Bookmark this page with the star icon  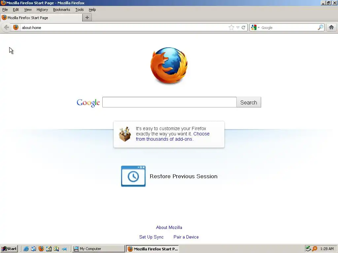point(231,28)
